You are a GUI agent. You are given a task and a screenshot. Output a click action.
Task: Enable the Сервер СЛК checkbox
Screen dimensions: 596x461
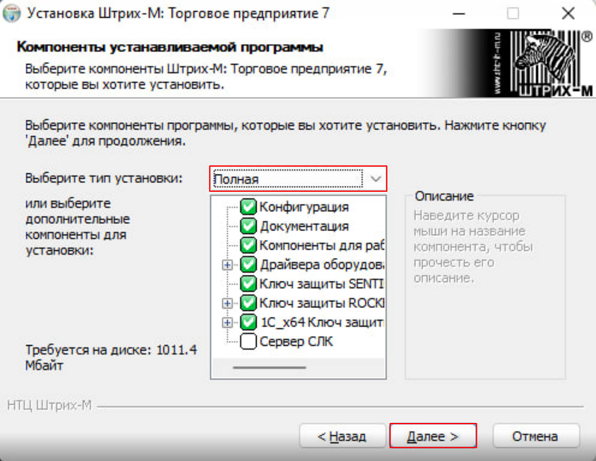click(248, 341)
